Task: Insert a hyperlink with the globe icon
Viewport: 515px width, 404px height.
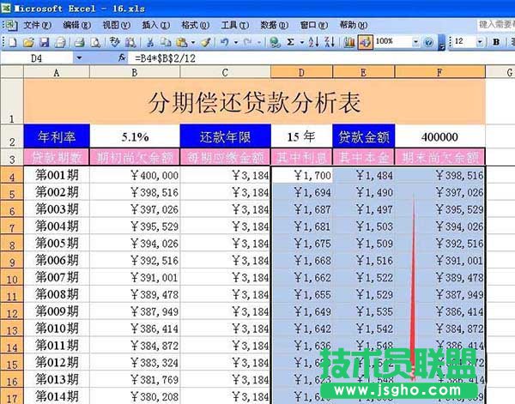Action: [275, 42]
